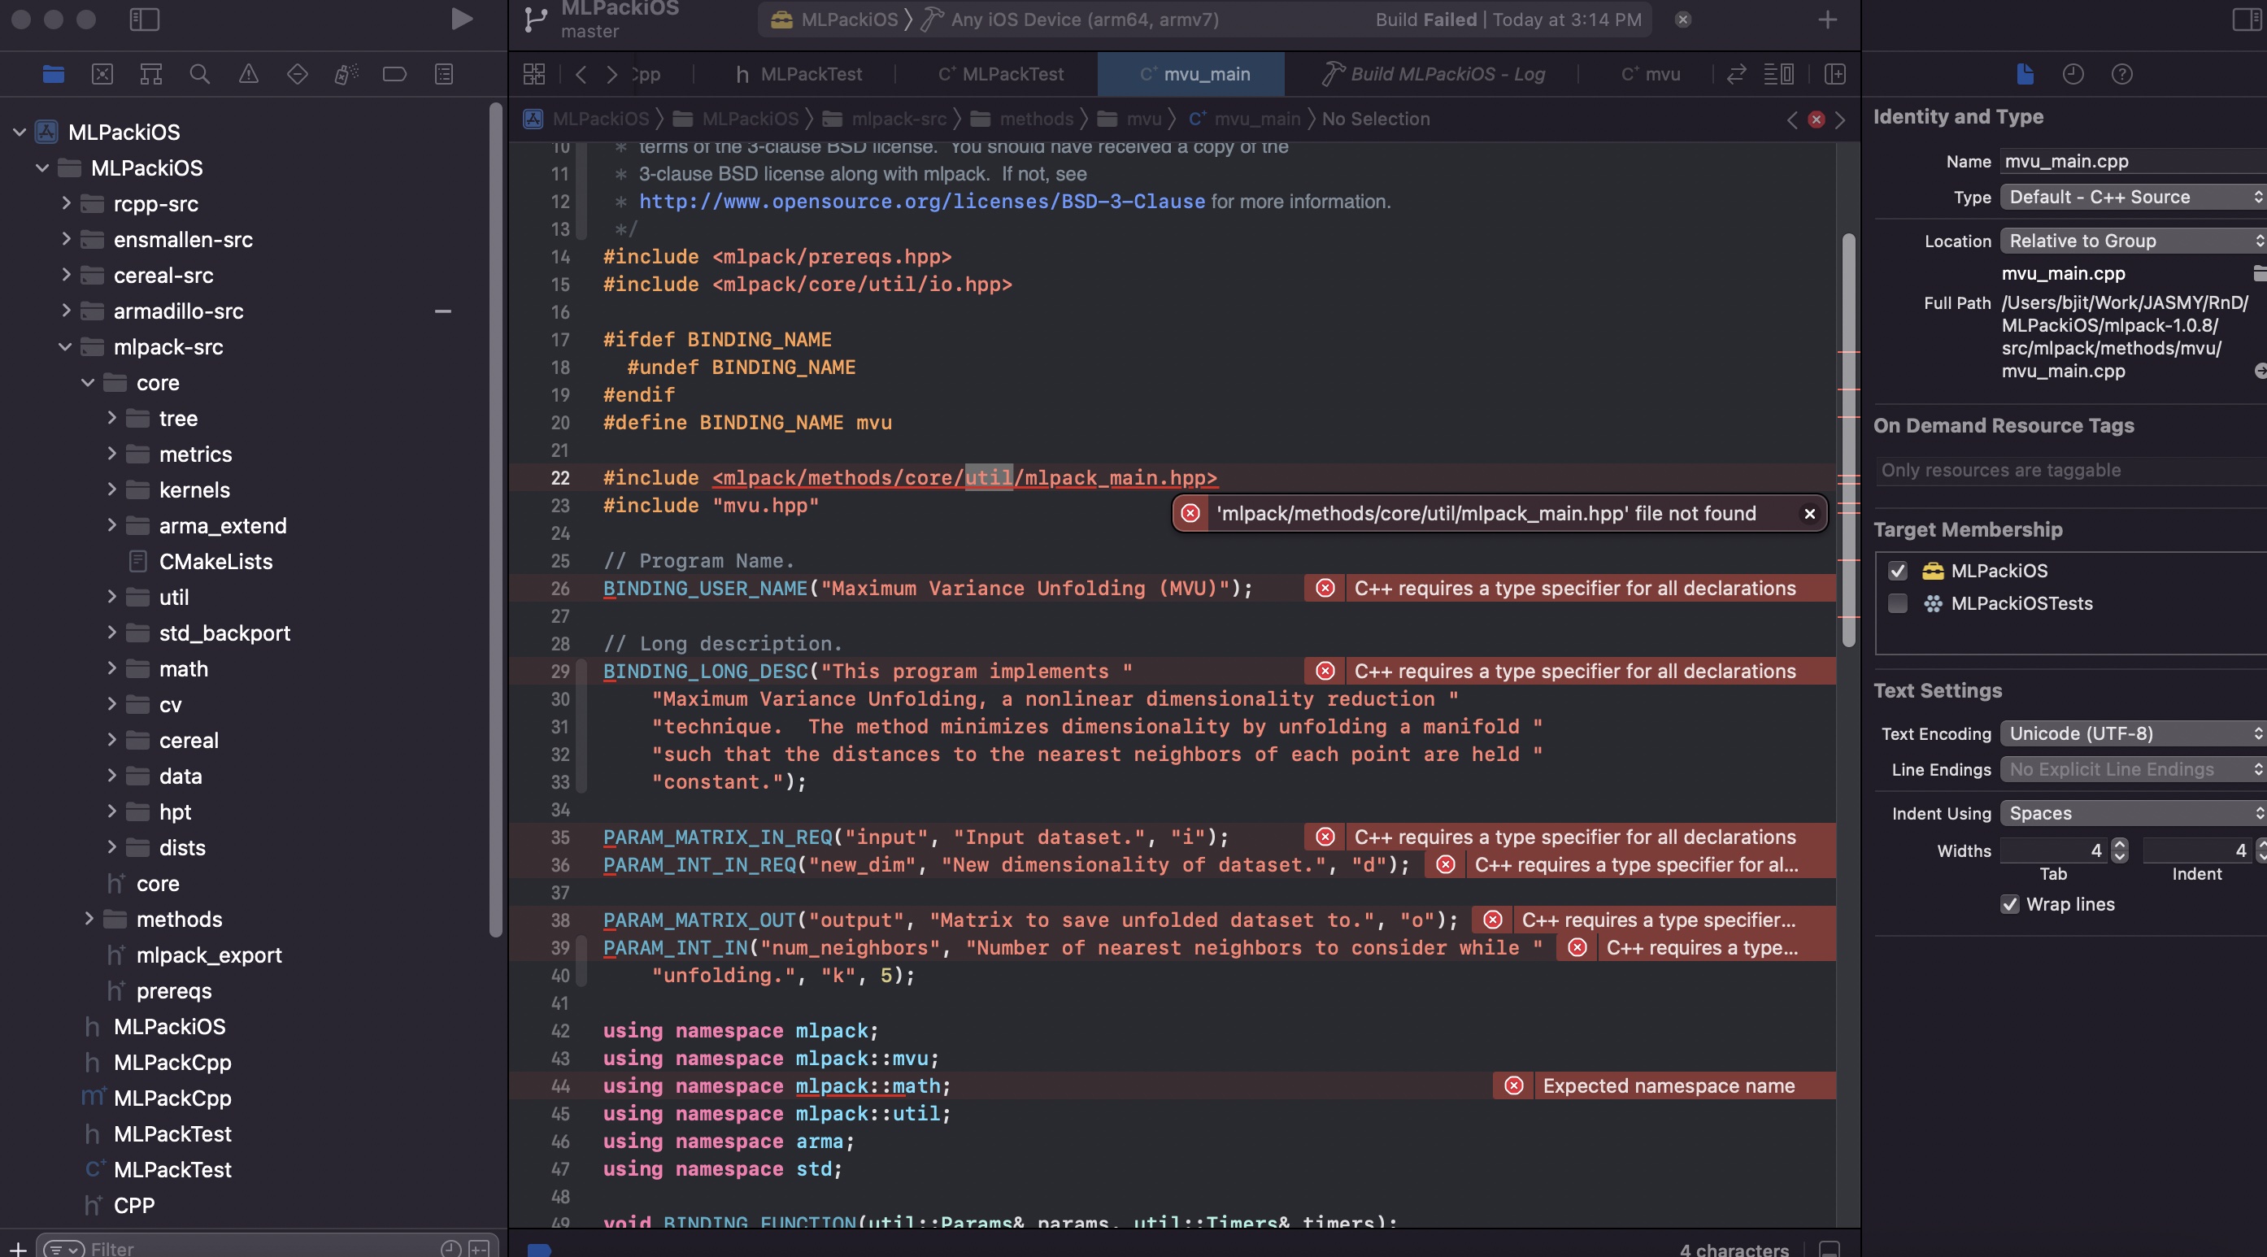Switch to the mvu C++ tab
The width and height of the screenshot is (2267, 1257).
[x=1651, y=74]
